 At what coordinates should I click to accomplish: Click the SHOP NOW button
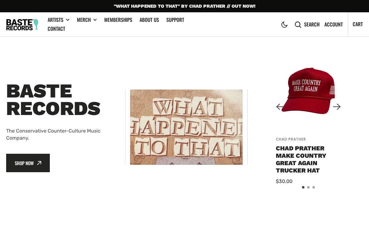point(28,163)
